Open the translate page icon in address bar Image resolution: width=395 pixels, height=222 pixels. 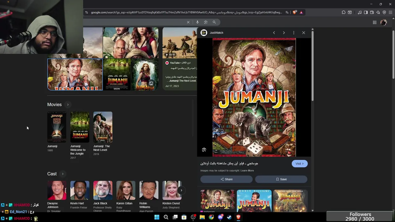287,12
